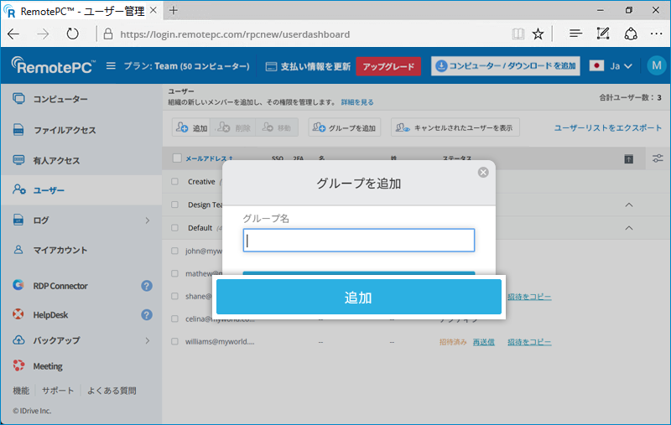Click the ユーザーリストをエクスポート link
Screen dimensions: 671x425
[607, 127]
